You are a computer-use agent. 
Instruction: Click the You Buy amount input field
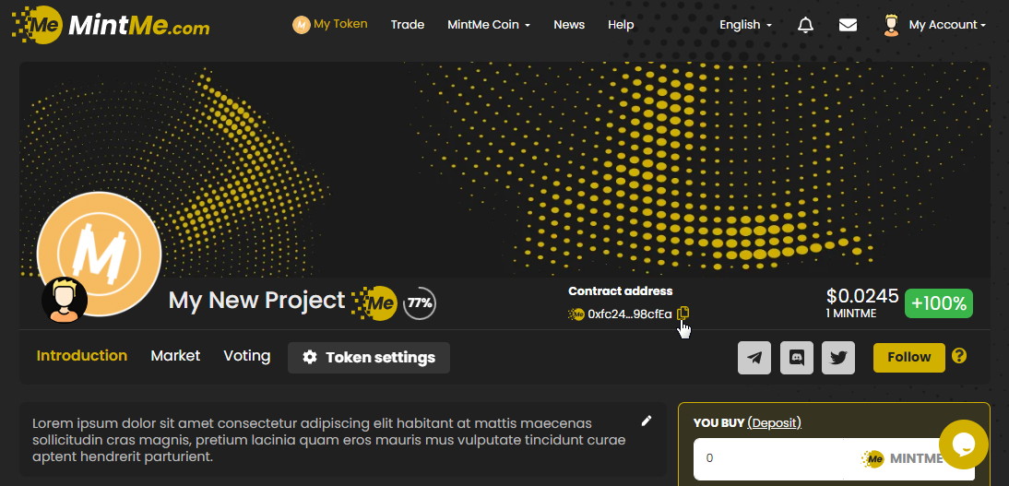pos(775,458)
